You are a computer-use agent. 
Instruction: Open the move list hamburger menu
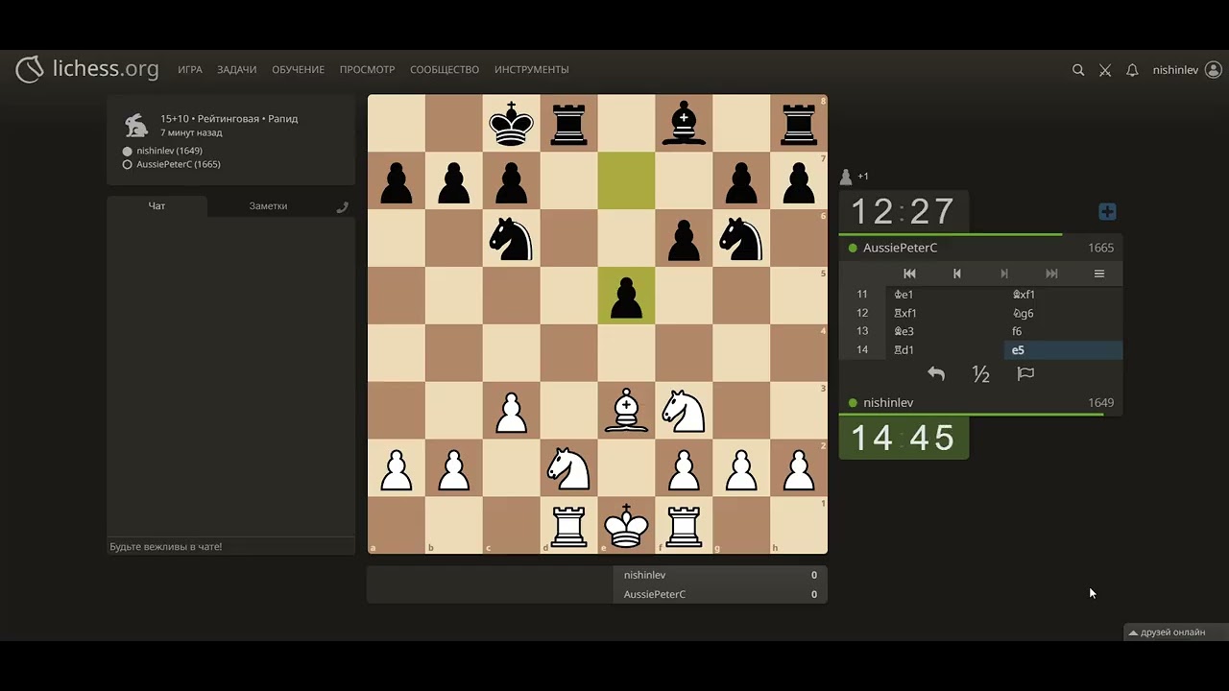coord(1099,274)
